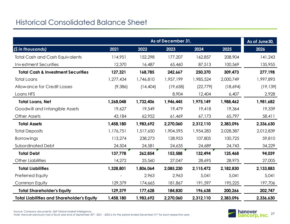Click Total Cash & Investment Securities label

click(x=54, y=72)
